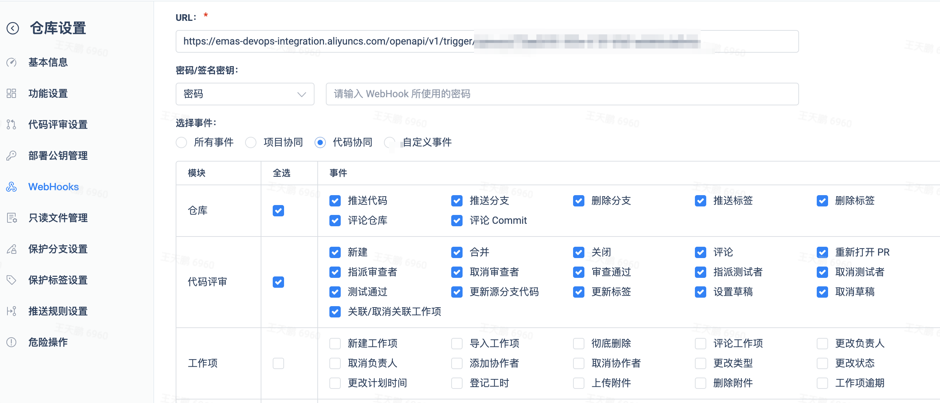Open 推送规则设置 page

tap(58, 311)
